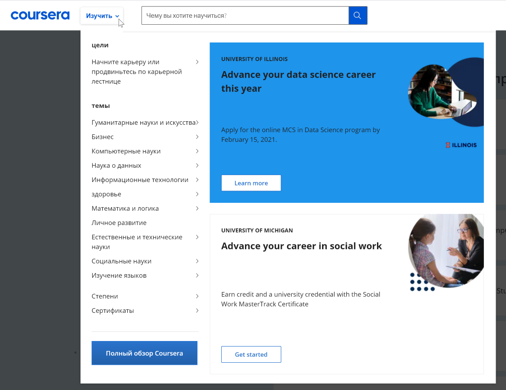Screen dimensions: 506x390
Task: Click the search magnifier button
Action: click(x=358, y=16)
